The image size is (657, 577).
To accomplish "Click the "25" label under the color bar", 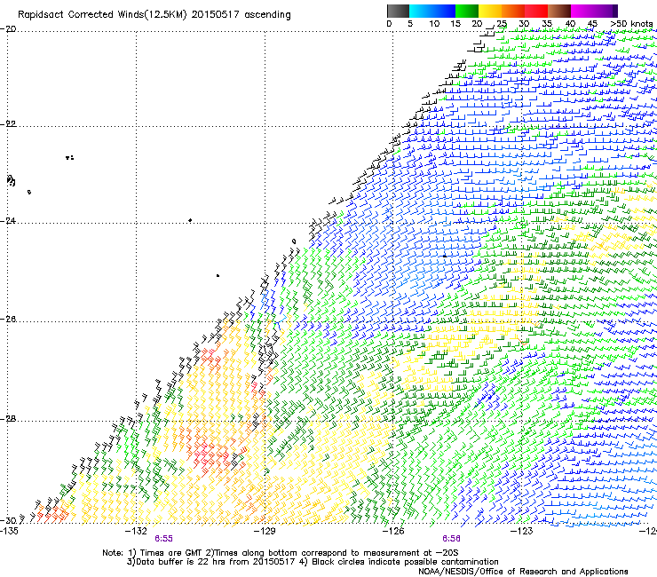I will pos(502,24).
